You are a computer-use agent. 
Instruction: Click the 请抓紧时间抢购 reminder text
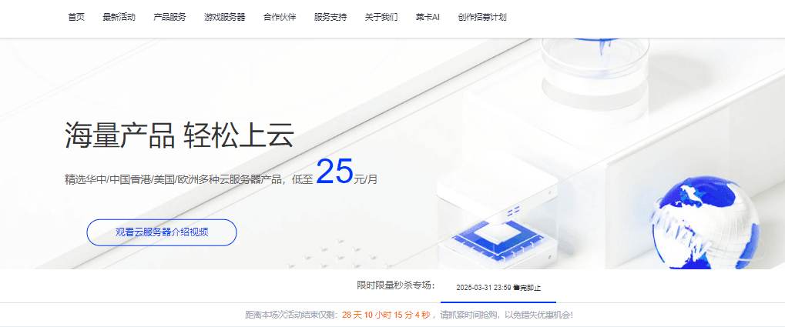464,315
